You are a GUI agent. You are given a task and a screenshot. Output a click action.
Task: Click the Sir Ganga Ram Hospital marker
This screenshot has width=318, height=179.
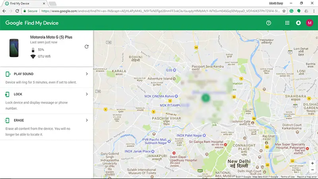pyautogui.click(x=225, y=144)
